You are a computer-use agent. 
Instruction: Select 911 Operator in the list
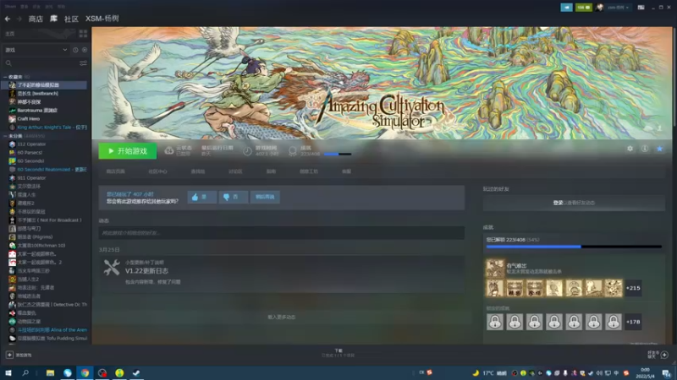(45, 178)
